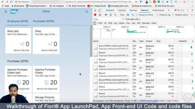This screenshot has width=195, height=109.
Task: Select the Employee (EPM) group tab
Action: pos(18,21)
